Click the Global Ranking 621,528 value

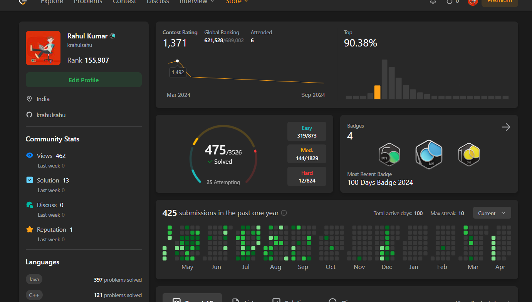tap(213, 40)
